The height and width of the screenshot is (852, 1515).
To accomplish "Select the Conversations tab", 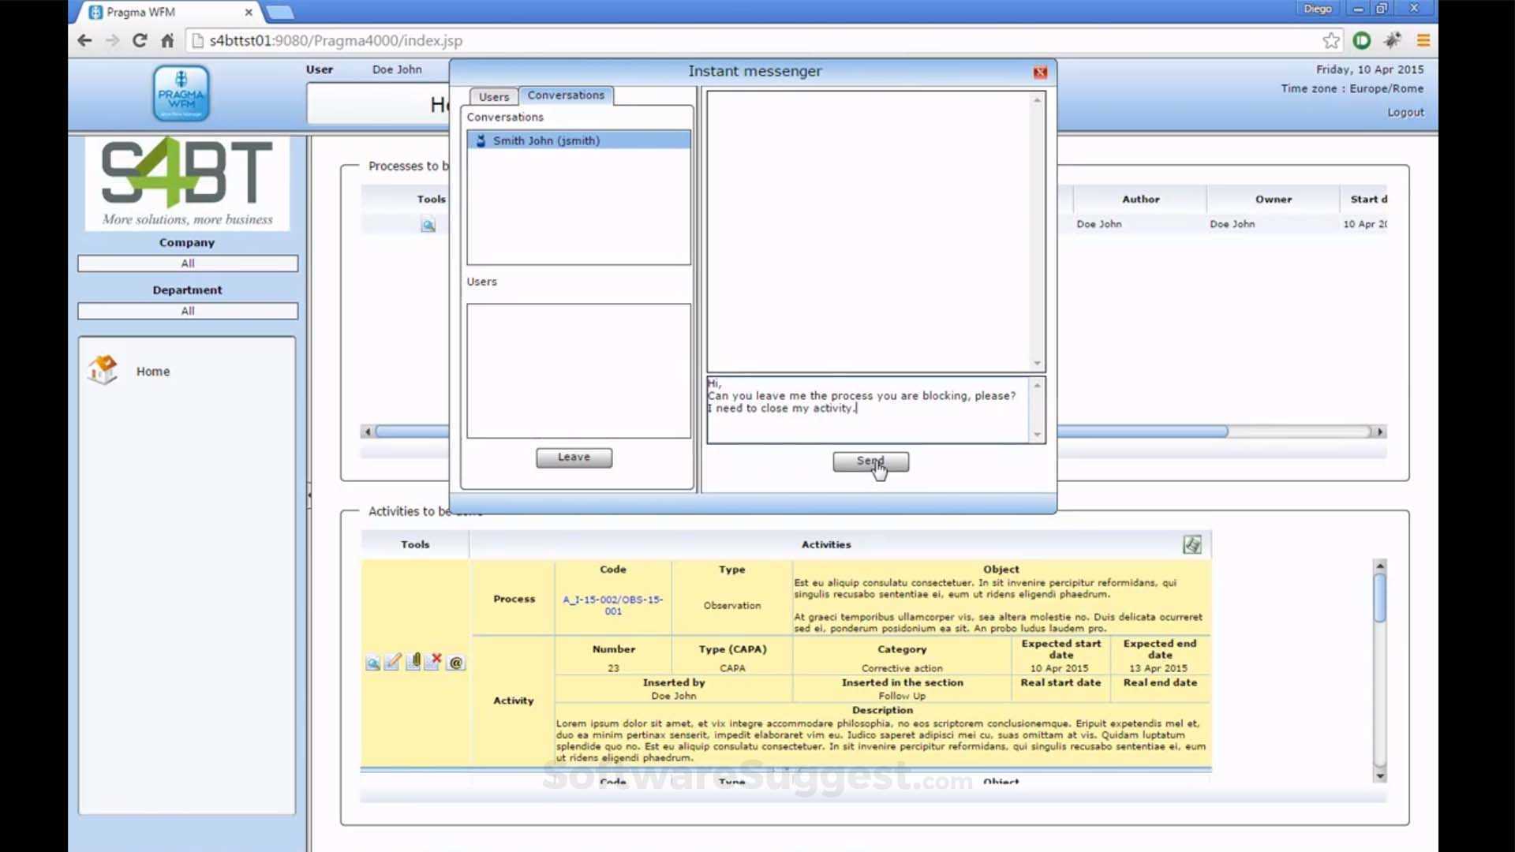I will tap(566, 95).
